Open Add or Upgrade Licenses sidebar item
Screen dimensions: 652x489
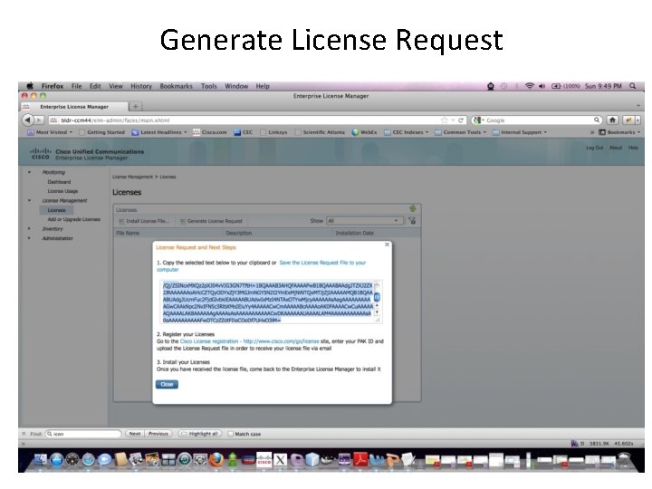click(x=73, y=219)
